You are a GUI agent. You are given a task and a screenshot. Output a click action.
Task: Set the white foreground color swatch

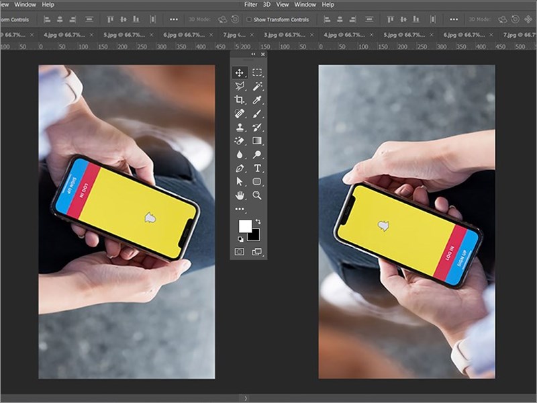click(244, 226)
